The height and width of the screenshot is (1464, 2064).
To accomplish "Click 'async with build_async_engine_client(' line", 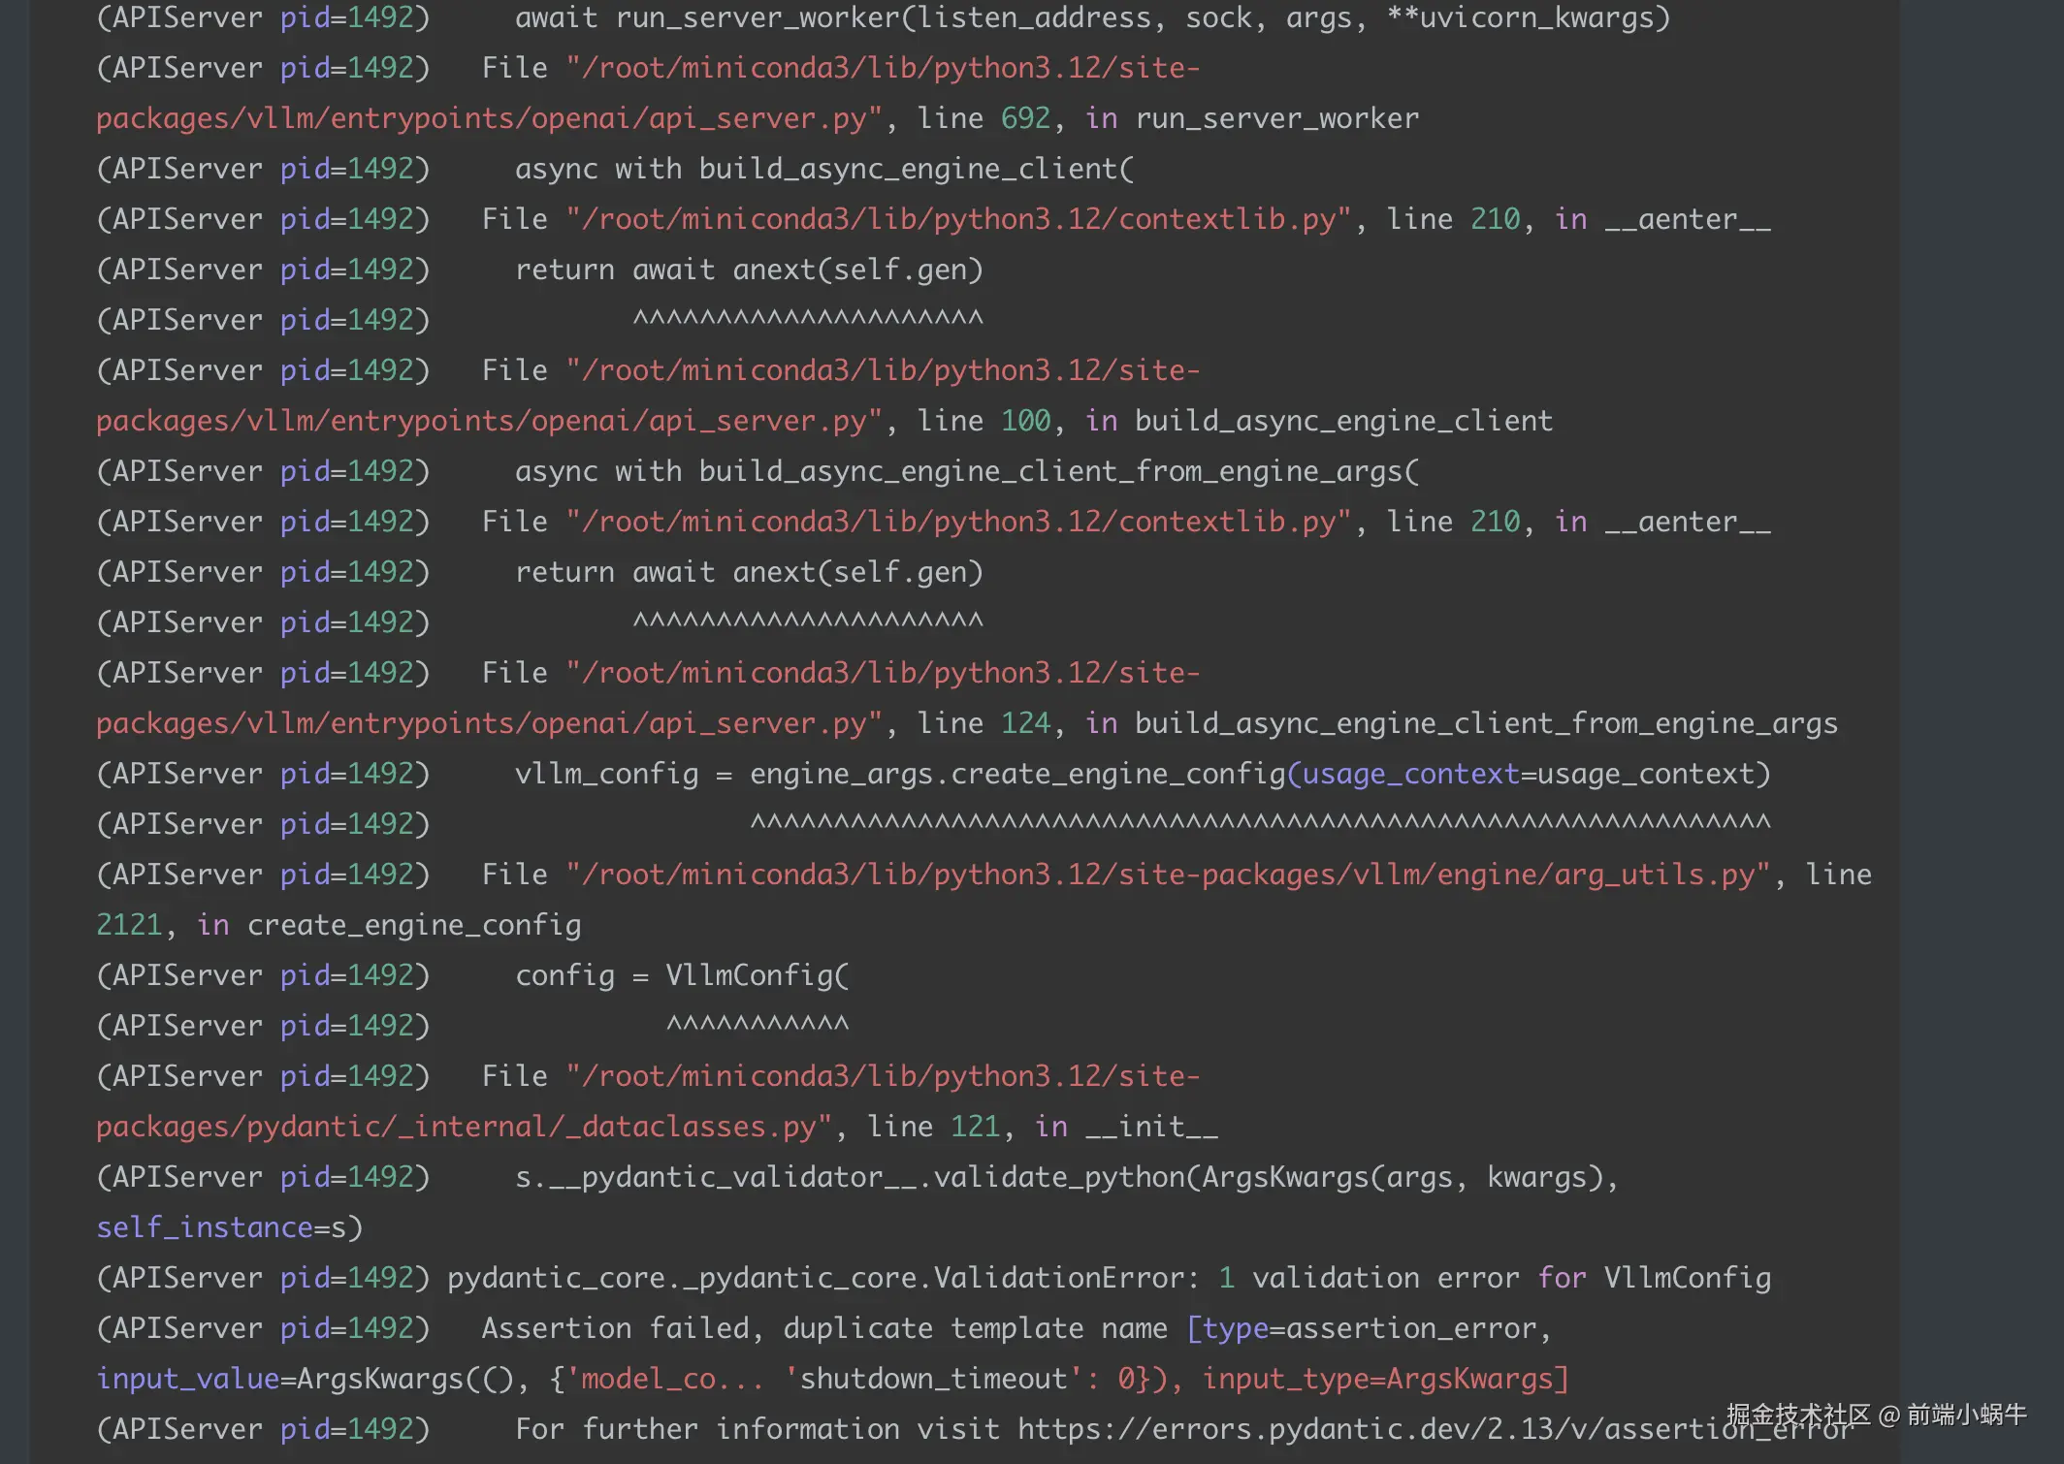I will click(824, 169).
